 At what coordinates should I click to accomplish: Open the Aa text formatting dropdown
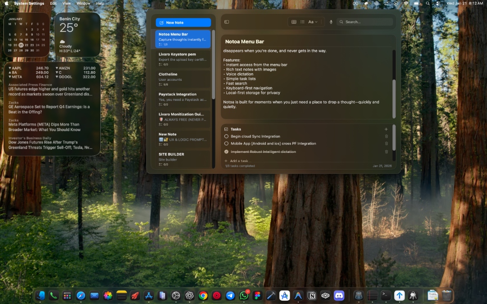(x=312, y=21)
